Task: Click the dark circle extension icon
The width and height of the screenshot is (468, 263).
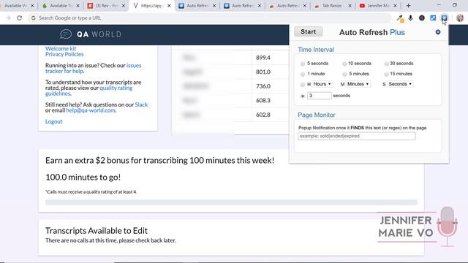Action: pos(422,18)
